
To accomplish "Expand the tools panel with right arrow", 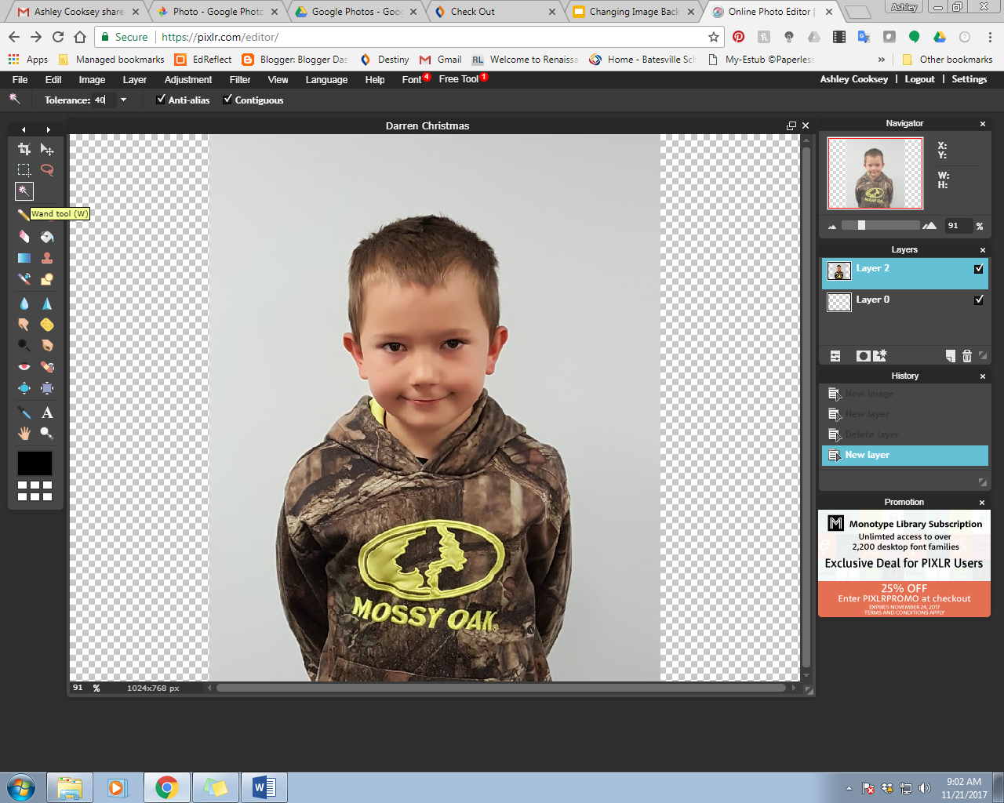I will point(48,129).
